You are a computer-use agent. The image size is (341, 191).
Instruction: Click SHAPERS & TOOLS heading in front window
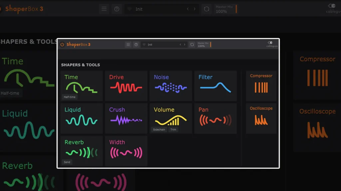[x=81, y=65]
